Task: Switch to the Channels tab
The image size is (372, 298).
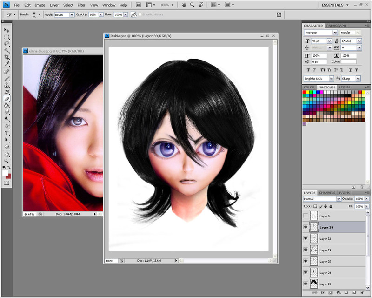Action: pos(327,193)
